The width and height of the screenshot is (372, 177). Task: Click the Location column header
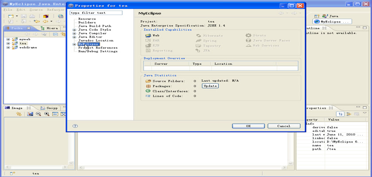(244, 64)
